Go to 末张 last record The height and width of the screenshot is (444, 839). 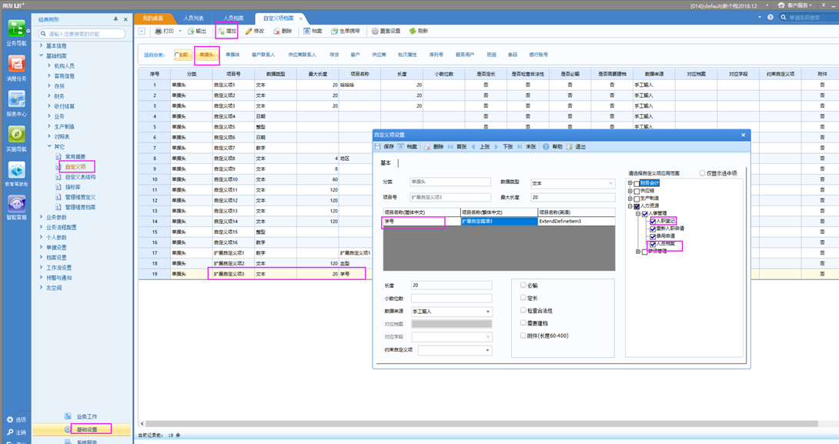(527, 146)
